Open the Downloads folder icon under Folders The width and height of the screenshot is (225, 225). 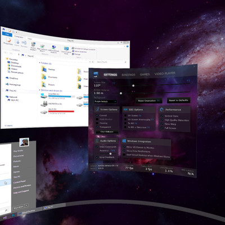click(44, 76)
